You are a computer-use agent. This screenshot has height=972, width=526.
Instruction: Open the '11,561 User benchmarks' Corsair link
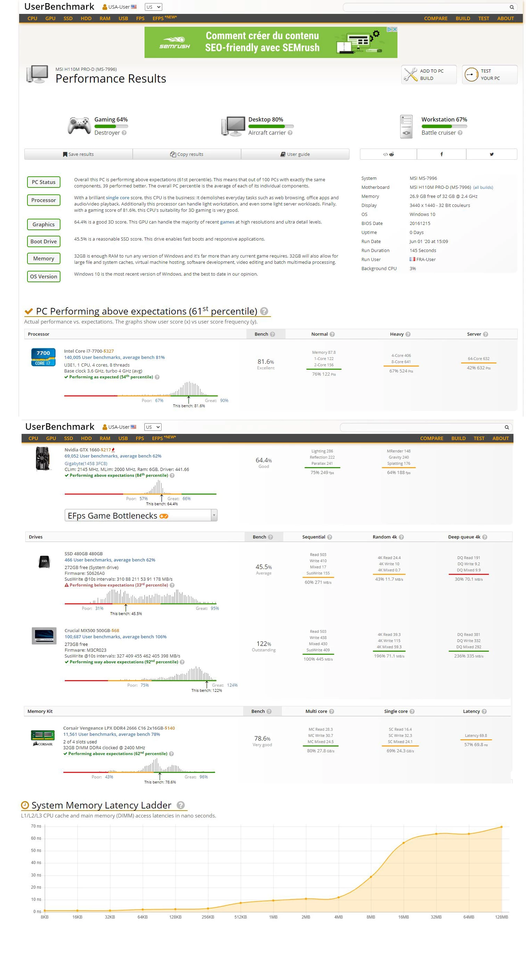[112, 734]
